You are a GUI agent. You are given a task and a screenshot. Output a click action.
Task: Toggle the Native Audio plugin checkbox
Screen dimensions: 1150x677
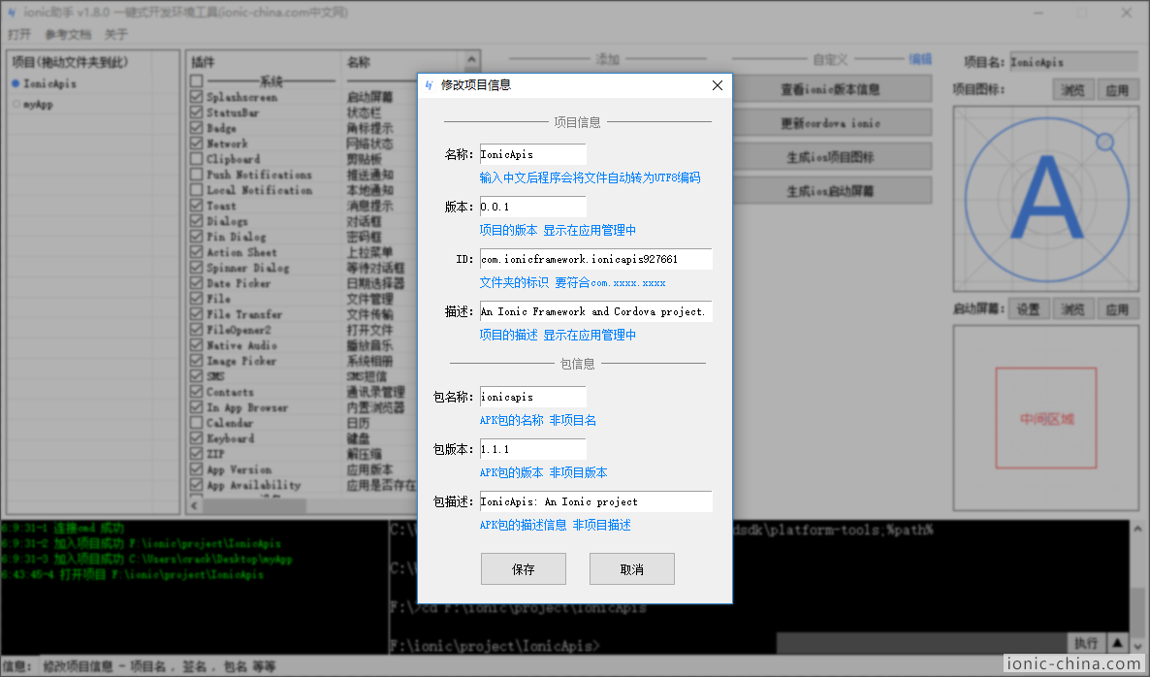click(197, 344)
